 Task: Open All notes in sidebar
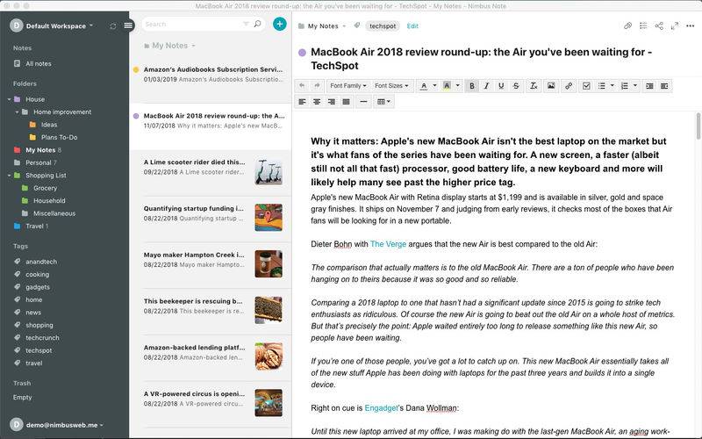(38, 63)
